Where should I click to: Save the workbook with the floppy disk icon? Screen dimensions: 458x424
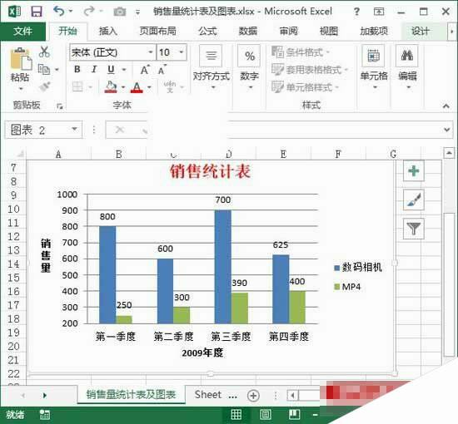[37, 12]
